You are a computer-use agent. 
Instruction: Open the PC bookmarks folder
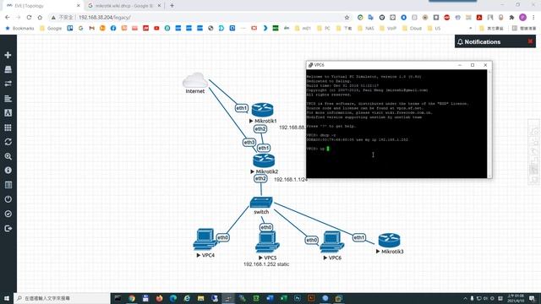(324, 28)
